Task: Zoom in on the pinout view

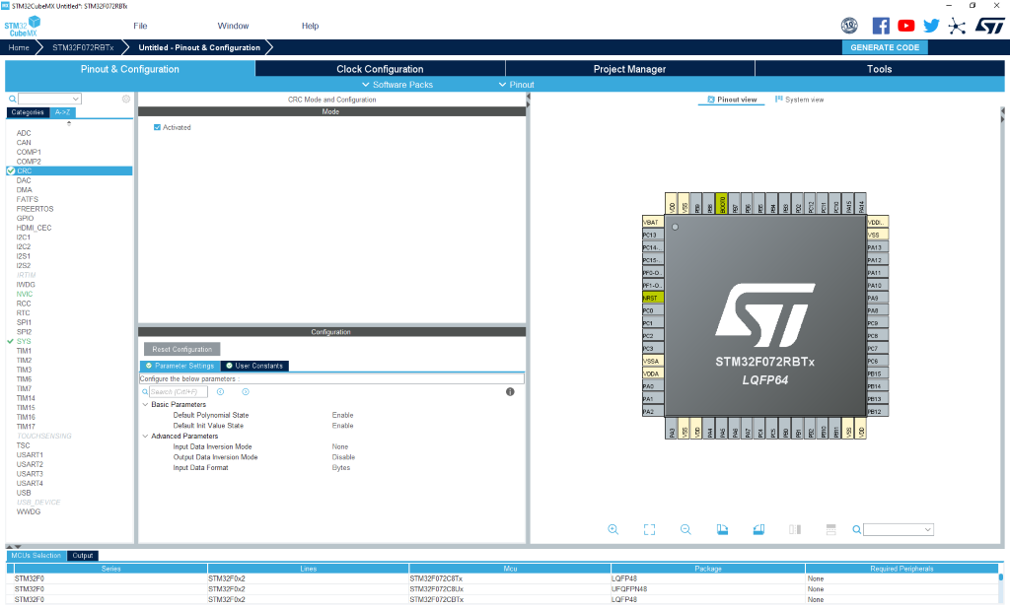Action: coord(613,529)
